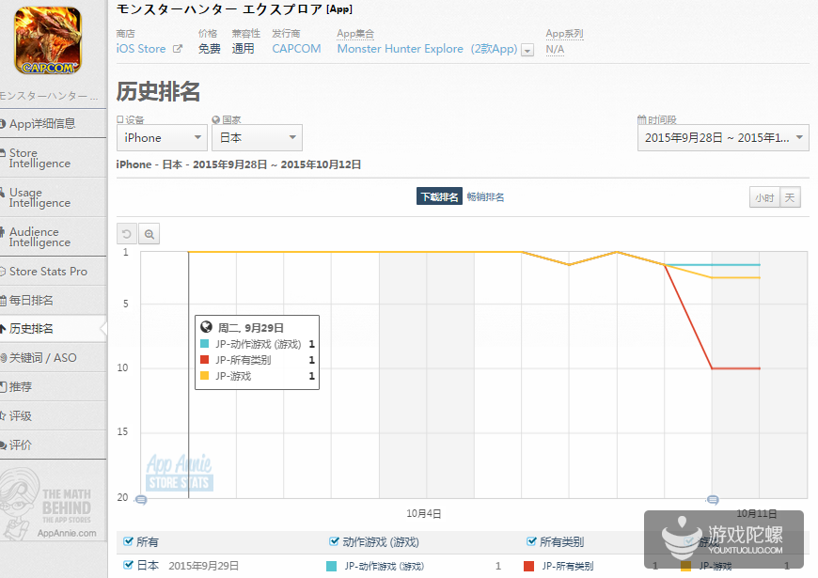Click the magnifier zoom chart icon
The image size is (818, 578).
[149, 234]
